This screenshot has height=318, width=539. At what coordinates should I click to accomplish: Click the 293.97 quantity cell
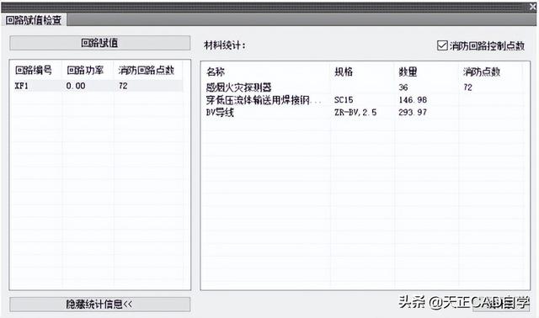pyautogui.click(x=413, y=112)
